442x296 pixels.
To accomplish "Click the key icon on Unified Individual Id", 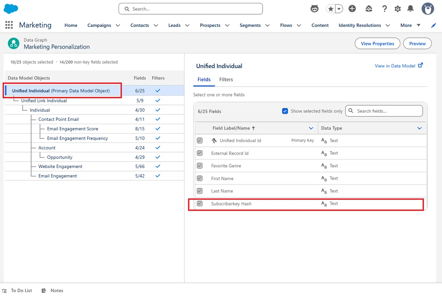I will coord(214,141).
